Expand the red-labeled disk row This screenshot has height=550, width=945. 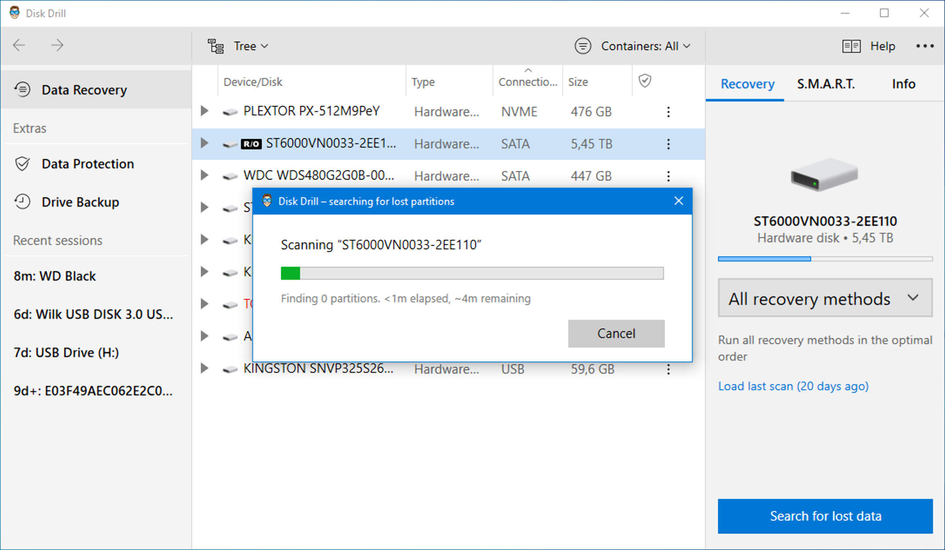(x=204, y=304)
